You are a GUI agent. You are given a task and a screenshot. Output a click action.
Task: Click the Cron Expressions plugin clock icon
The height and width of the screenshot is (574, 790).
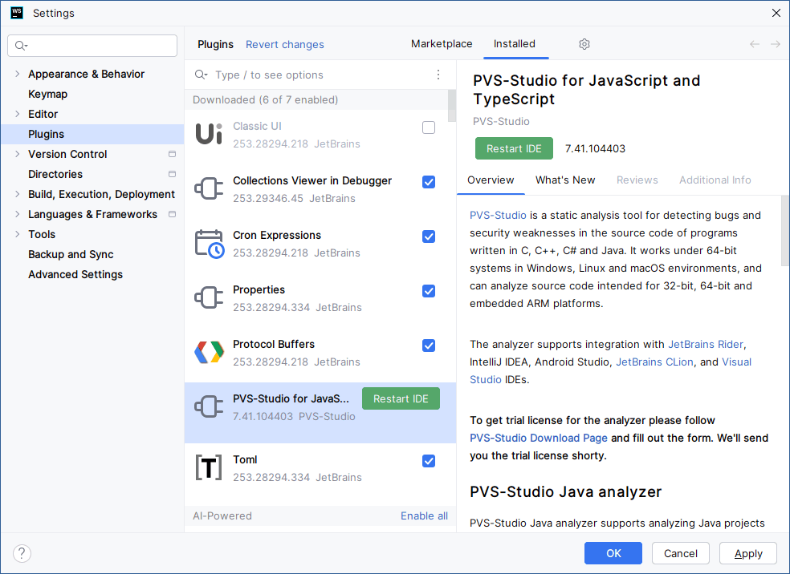tap(209, 241)
